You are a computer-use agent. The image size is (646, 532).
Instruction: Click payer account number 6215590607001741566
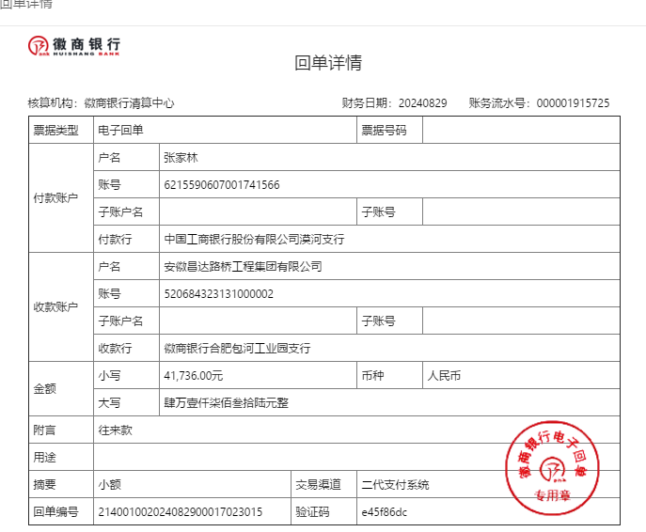coord(221,185)
